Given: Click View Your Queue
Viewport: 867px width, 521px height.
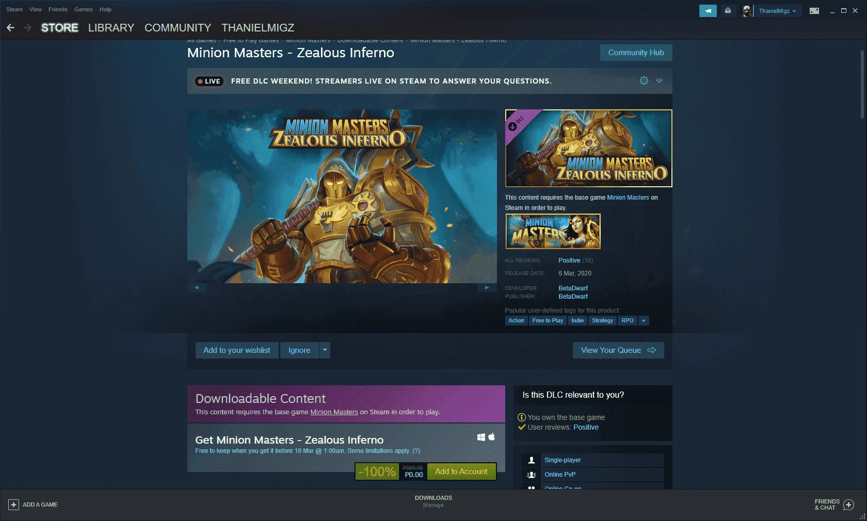Looking at the screenshot, I should [x=618, y=350].
